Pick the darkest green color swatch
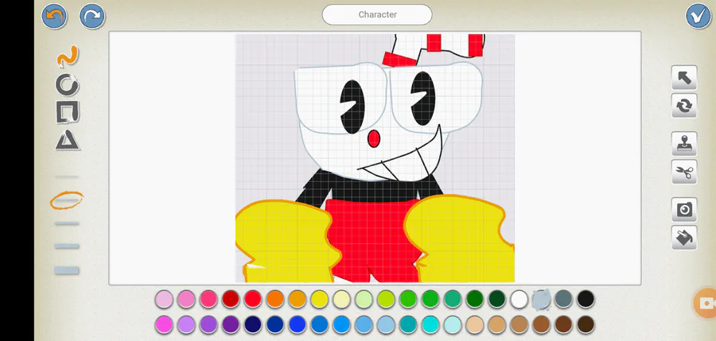716x341 pixels. [x=496, y=300]
